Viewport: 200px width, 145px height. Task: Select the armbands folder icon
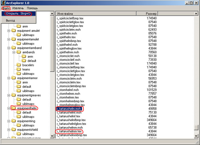tap(19, 52)
